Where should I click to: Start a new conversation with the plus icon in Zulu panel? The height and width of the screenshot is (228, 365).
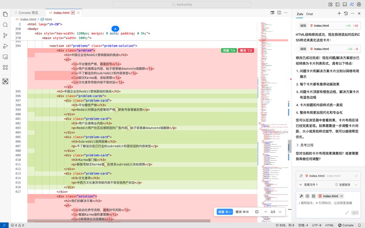(339, 14)
